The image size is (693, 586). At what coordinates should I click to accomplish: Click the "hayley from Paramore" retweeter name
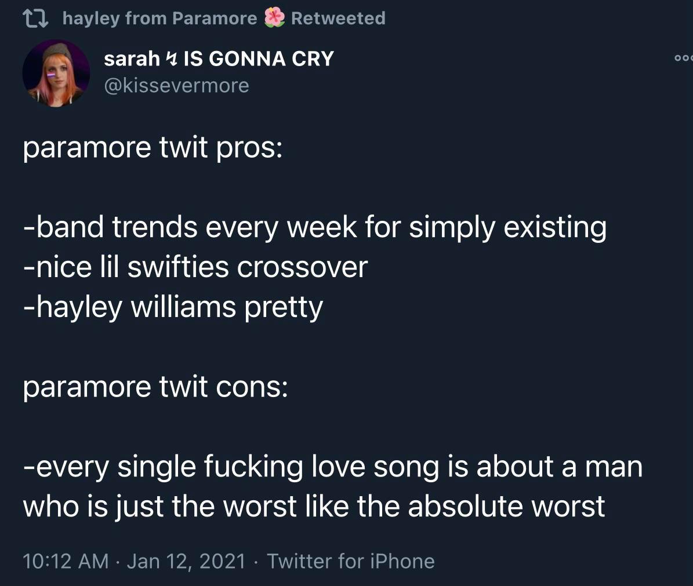(159, 19)
